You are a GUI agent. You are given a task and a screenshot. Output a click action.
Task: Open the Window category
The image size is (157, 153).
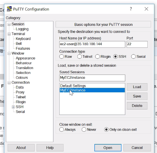(18, 53)
